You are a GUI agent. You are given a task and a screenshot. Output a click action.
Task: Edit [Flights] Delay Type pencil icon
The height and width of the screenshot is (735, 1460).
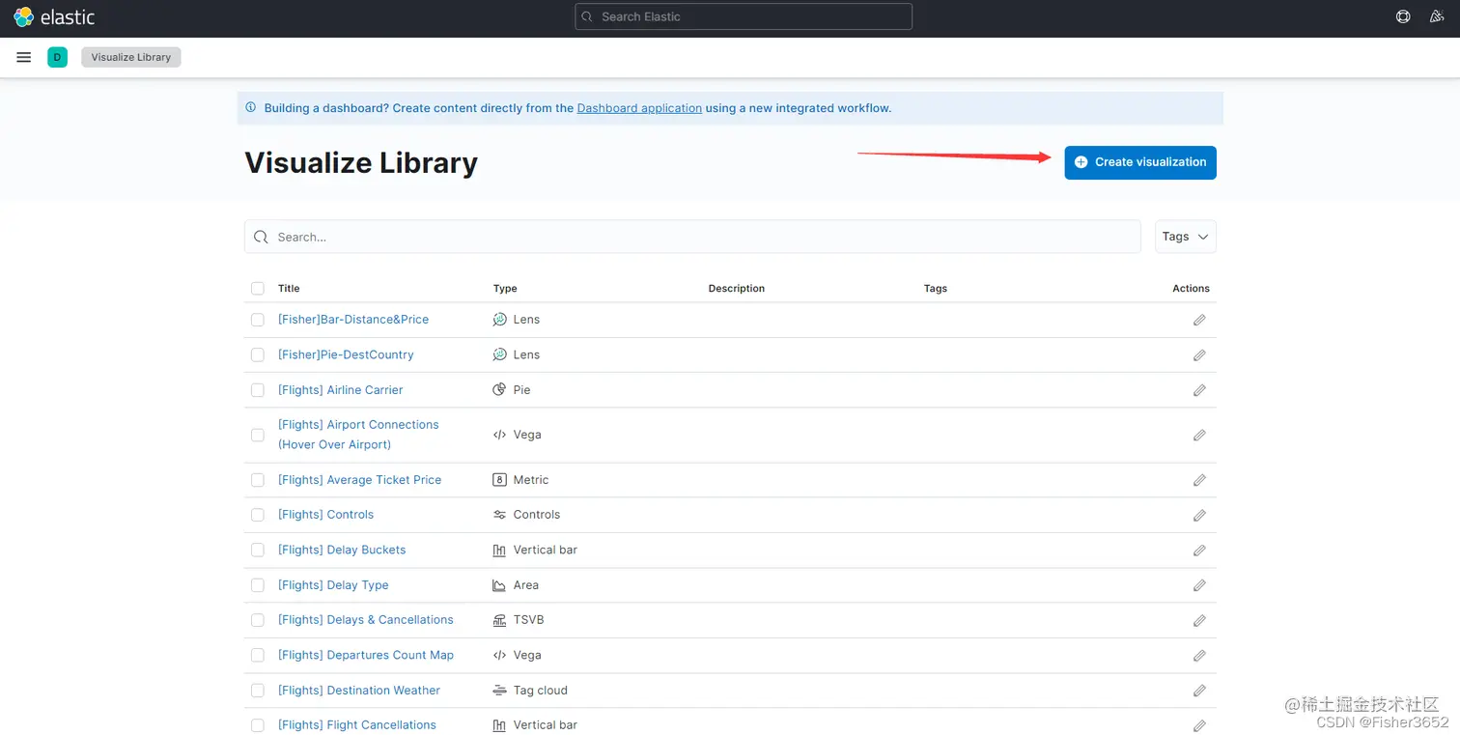[x=1199, y=585]
